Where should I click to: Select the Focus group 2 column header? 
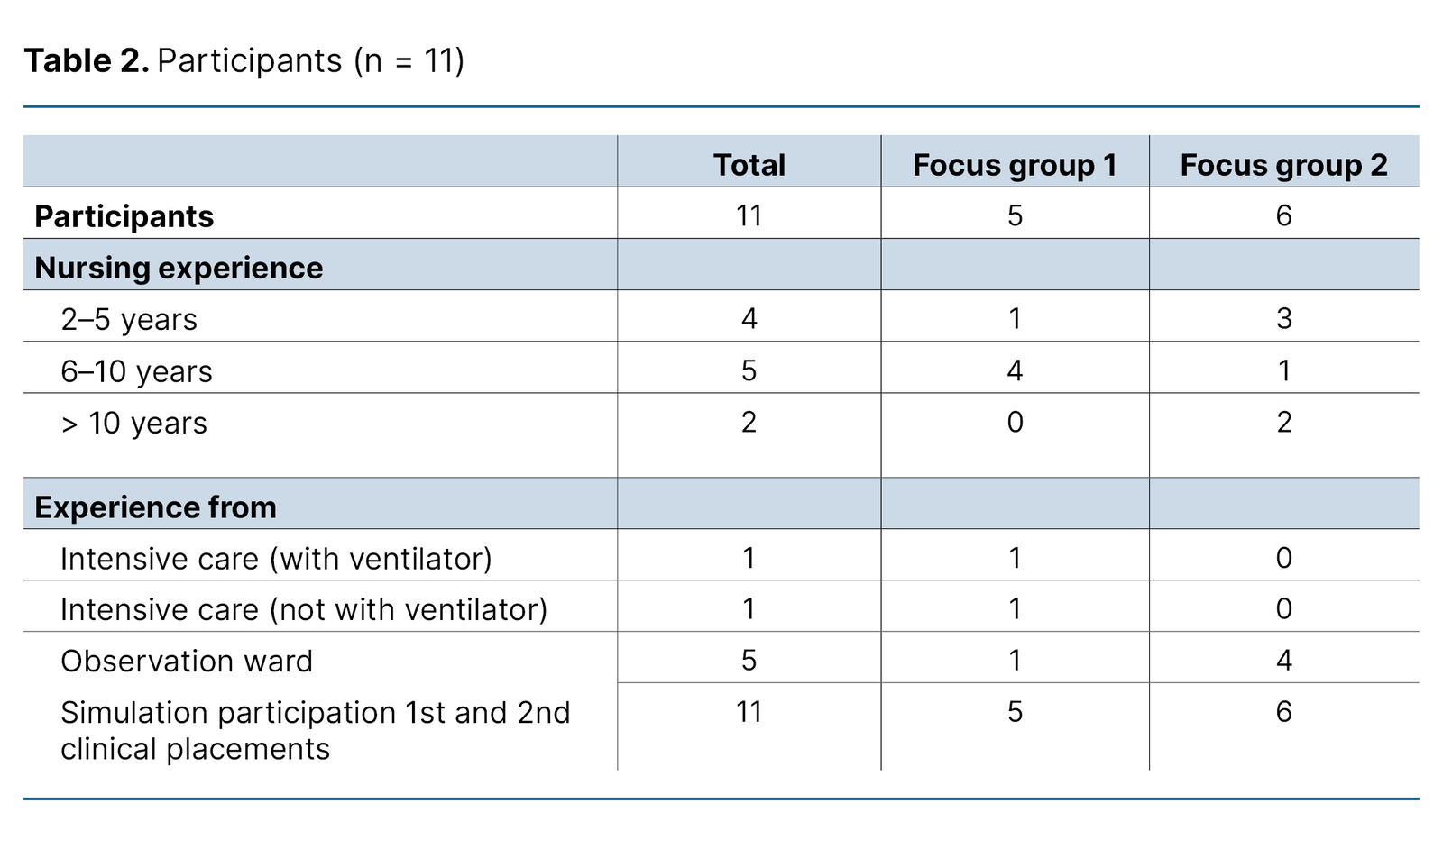click(1283, 165)
